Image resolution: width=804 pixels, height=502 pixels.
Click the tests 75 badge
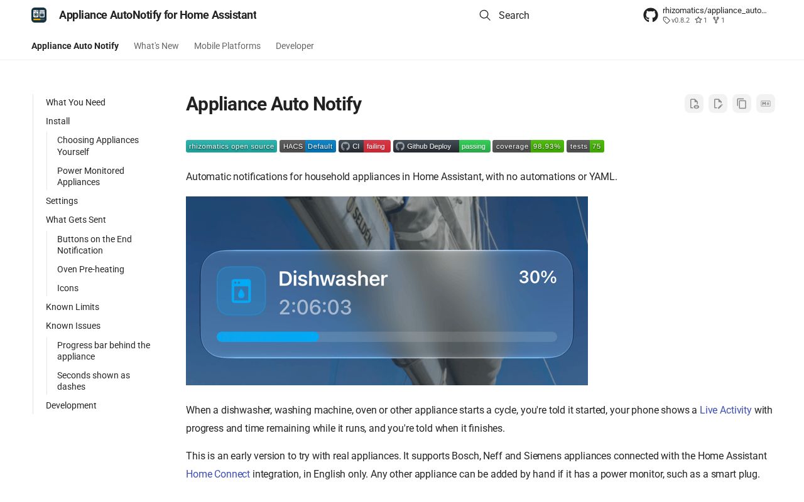point(585,146)
